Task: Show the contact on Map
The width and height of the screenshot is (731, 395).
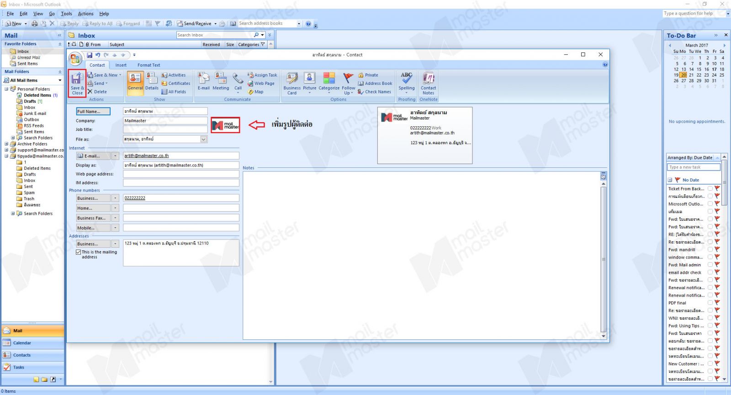Action: [255, 92]
